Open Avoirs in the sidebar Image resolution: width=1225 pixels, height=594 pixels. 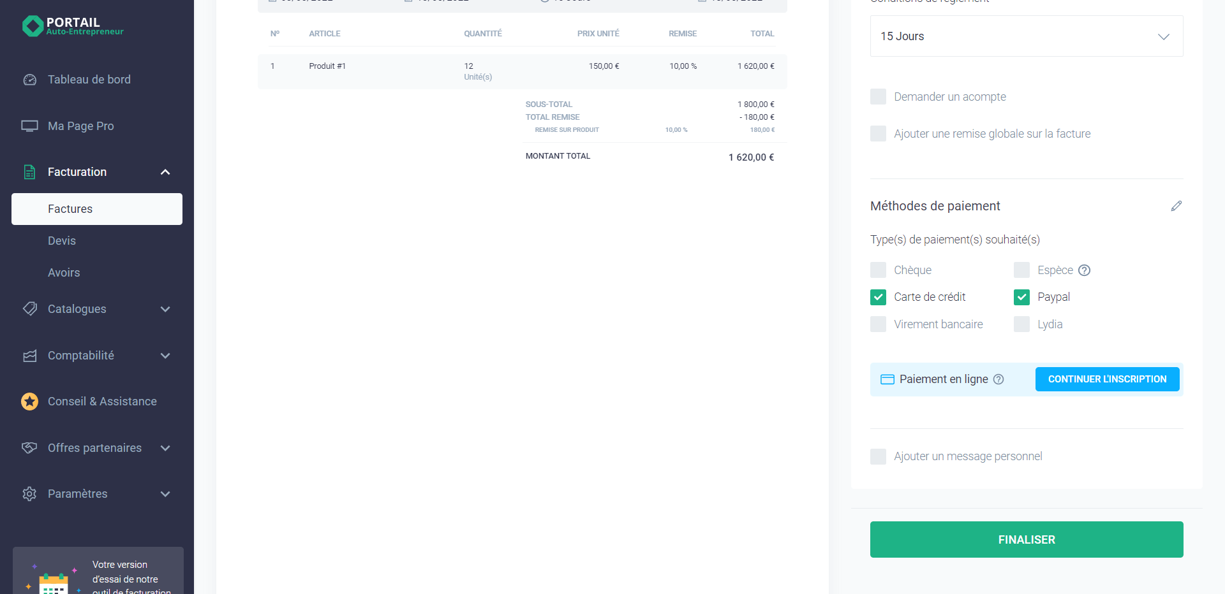click(x=64, y=273)
